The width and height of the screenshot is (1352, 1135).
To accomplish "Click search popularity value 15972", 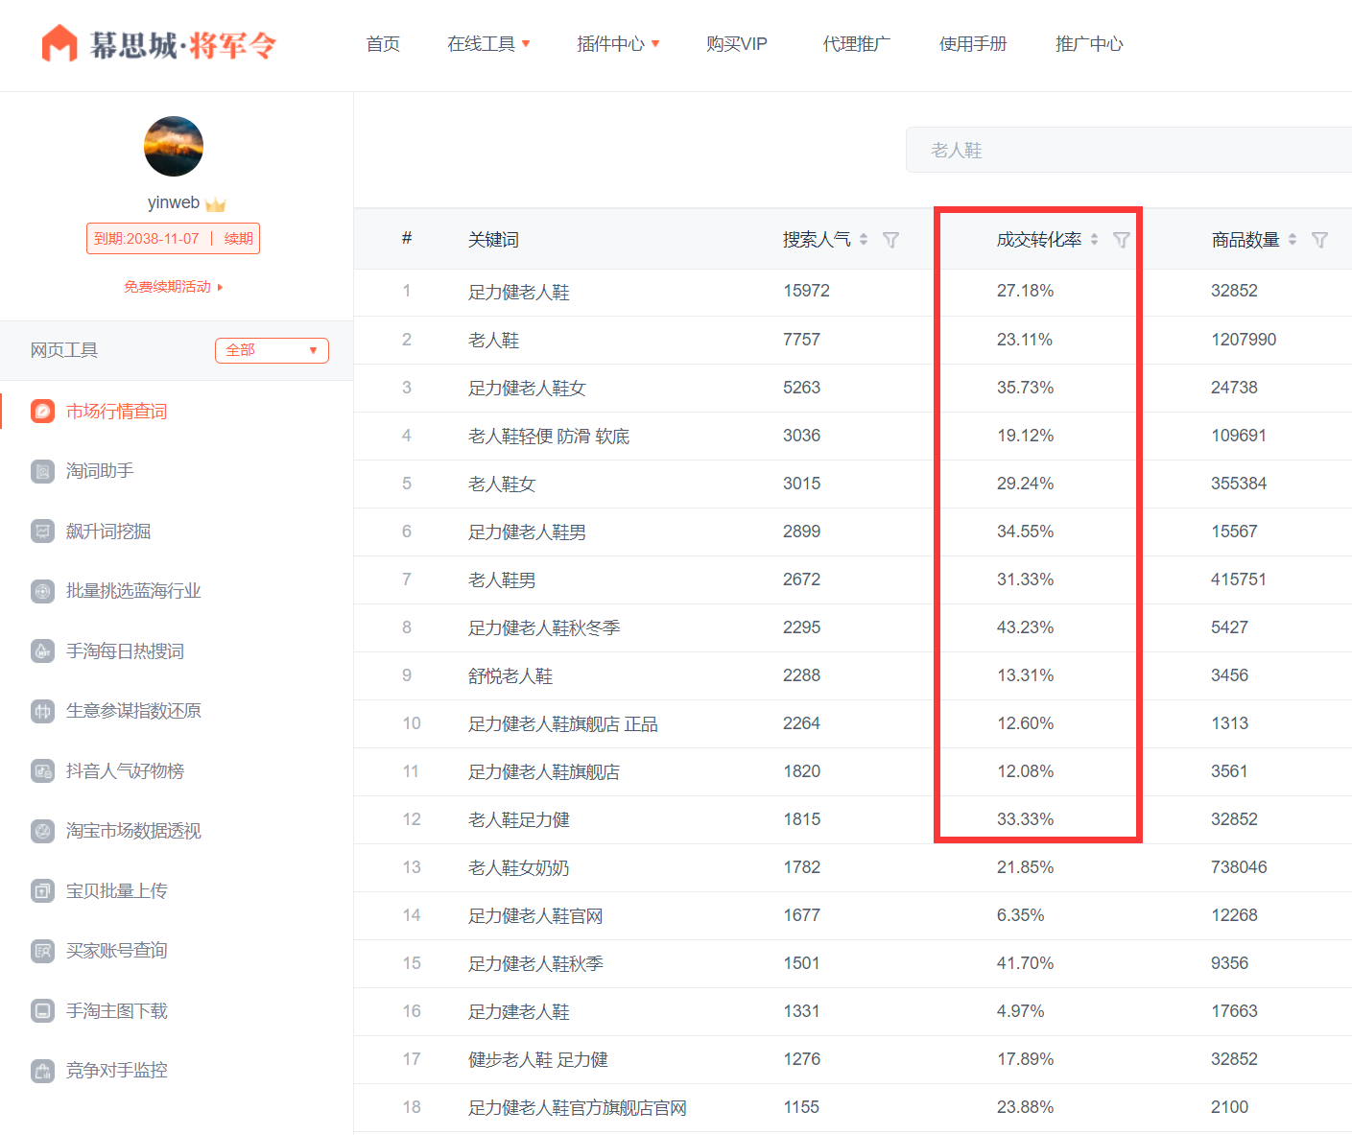I will 806,291.
